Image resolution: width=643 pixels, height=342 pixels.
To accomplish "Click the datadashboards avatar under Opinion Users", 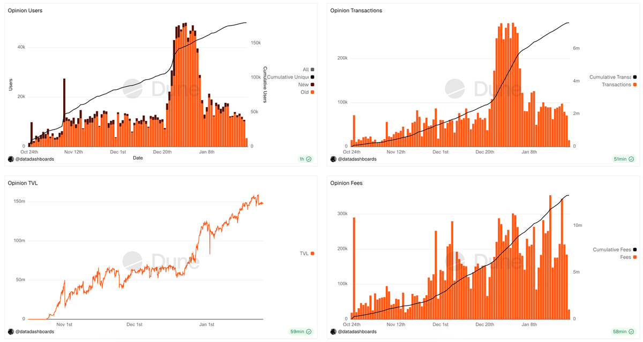I will [11, 159].
